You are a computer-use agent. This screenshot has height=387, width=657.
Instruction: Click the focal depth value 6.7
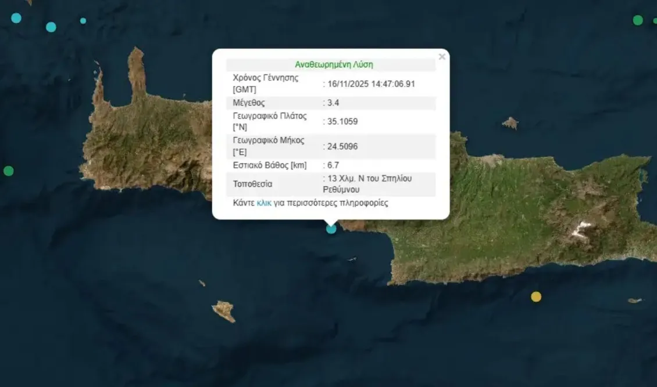pyautogui.click(x=333, y=165)
